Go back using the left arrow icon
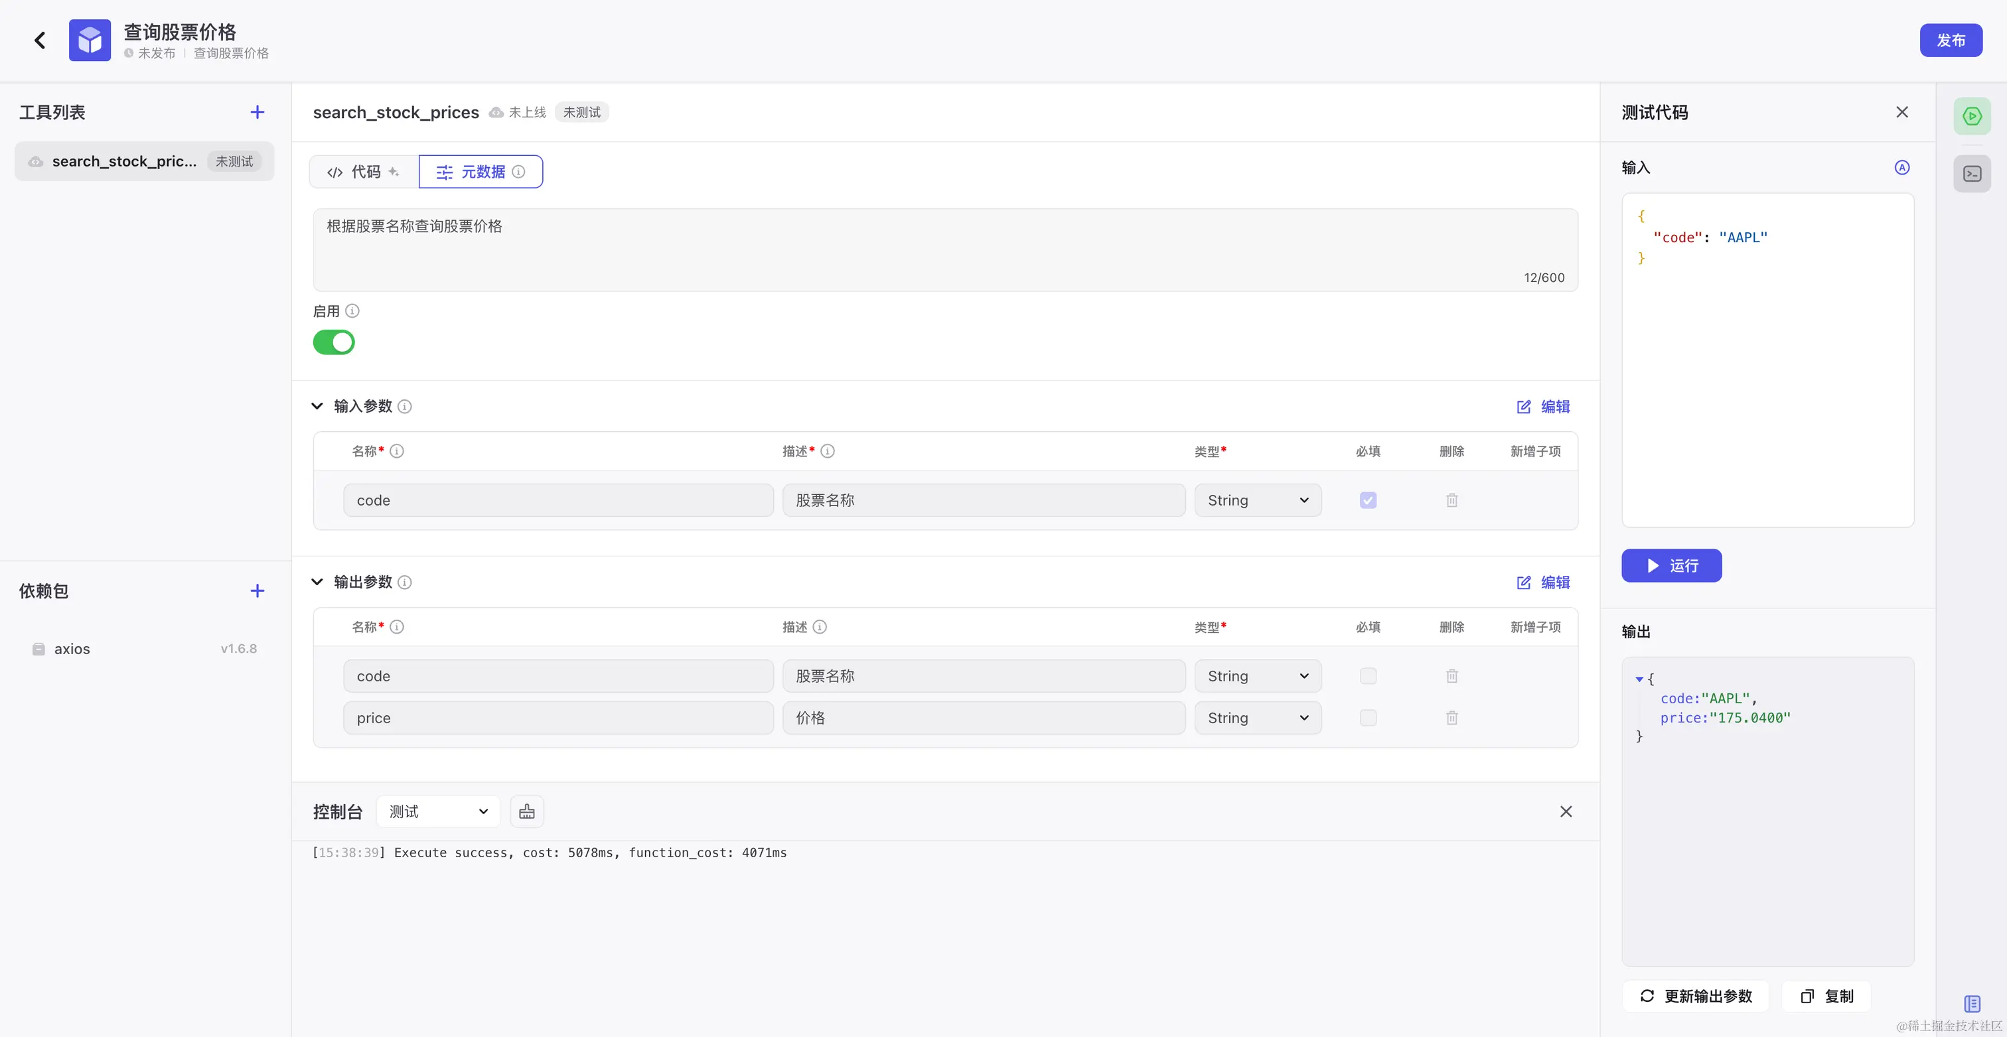This screenshot has width=2007, height=1037. pyautogui.click(x=40, y=40)
